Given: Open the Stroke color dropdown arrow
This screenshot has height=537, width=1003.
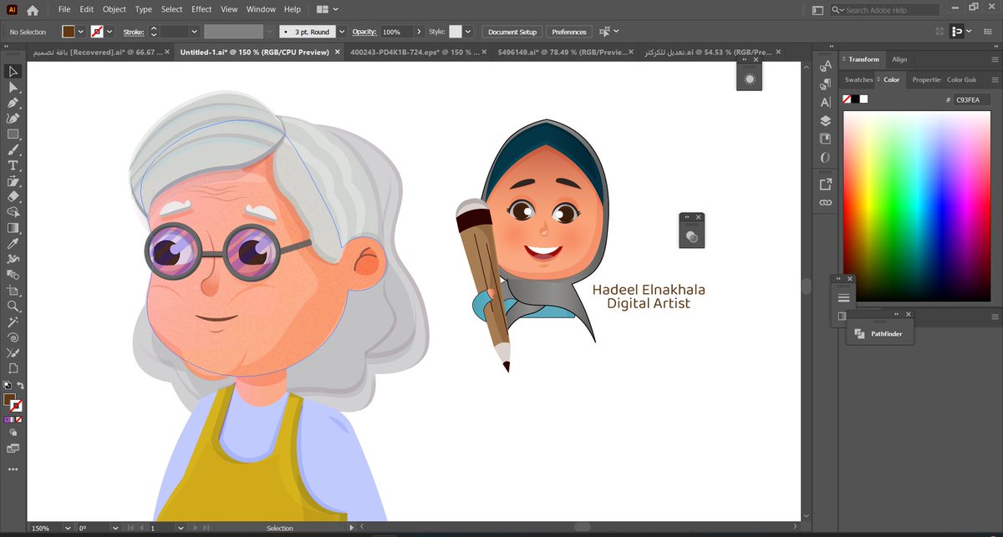Looking at the screenshot, I should 111,32.
